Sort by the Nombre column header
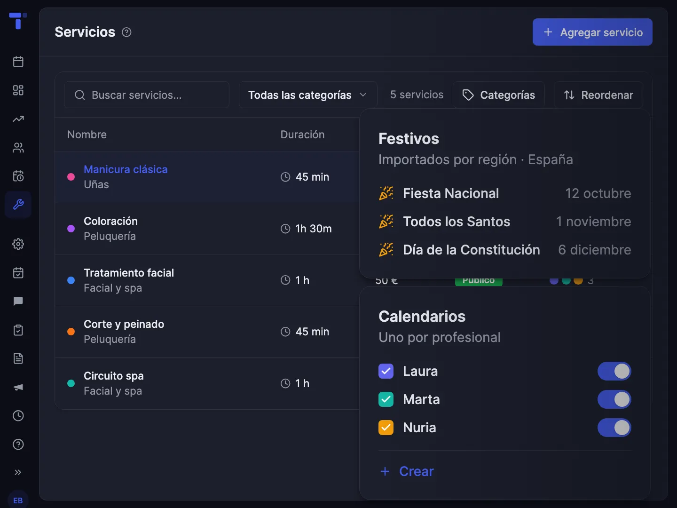Viewport: 677px width, 508px height. coord(87,135)
